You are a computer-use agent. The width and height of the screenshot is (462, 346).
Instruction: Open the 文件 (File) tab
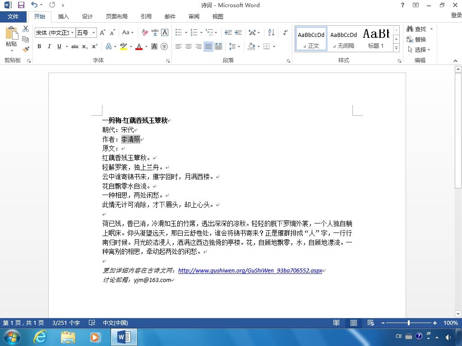[x=13, y=17]
